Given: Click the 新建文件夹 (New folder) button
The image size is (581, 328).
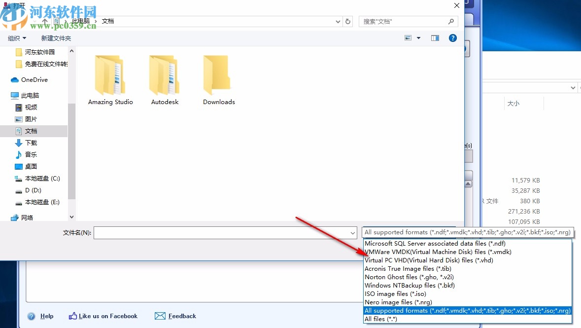Looking at the screenshot, I should click(56, 37).
